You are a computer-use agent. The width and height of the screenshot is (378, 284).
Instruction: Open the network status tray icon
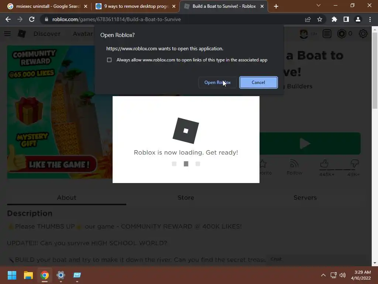click(x=334, y=275)
